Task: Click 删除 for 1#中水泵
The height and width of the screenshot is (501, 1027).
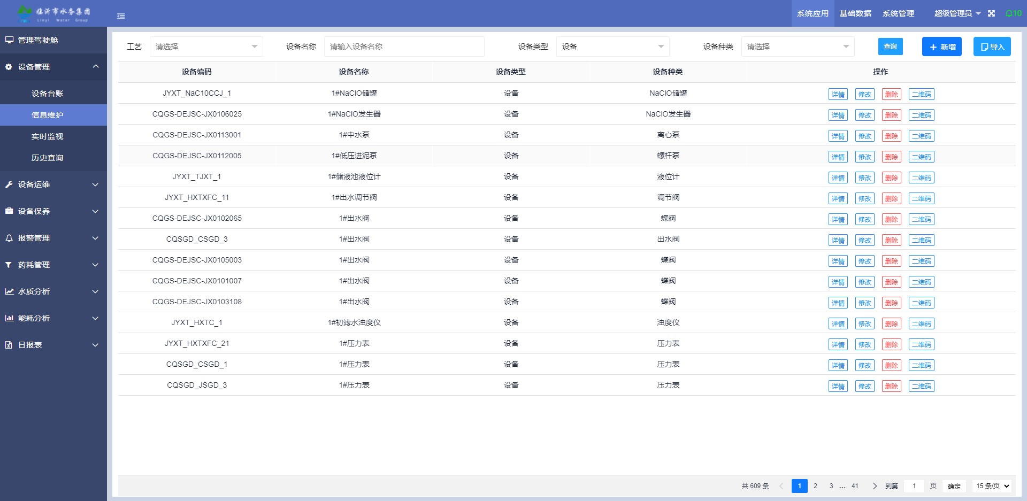Action: coord(892,136)
